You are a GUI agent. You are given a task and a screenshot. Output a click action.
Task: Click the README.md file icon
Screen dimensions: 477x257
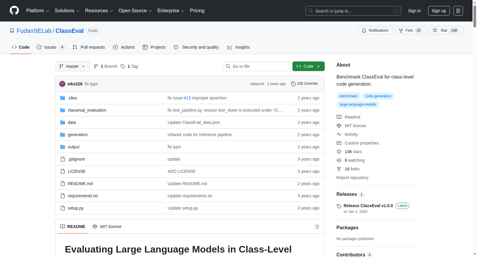63,184
